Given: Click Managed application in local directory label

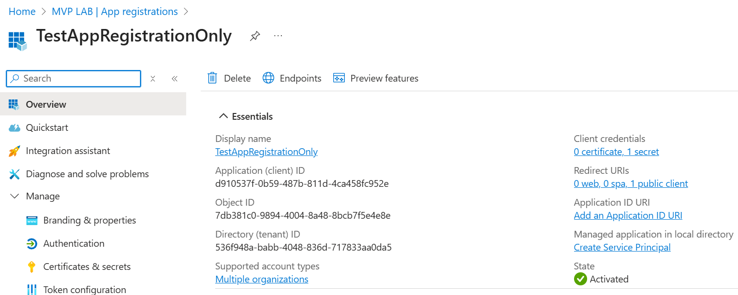Looking at the screenshot, I should coord(653,234).
